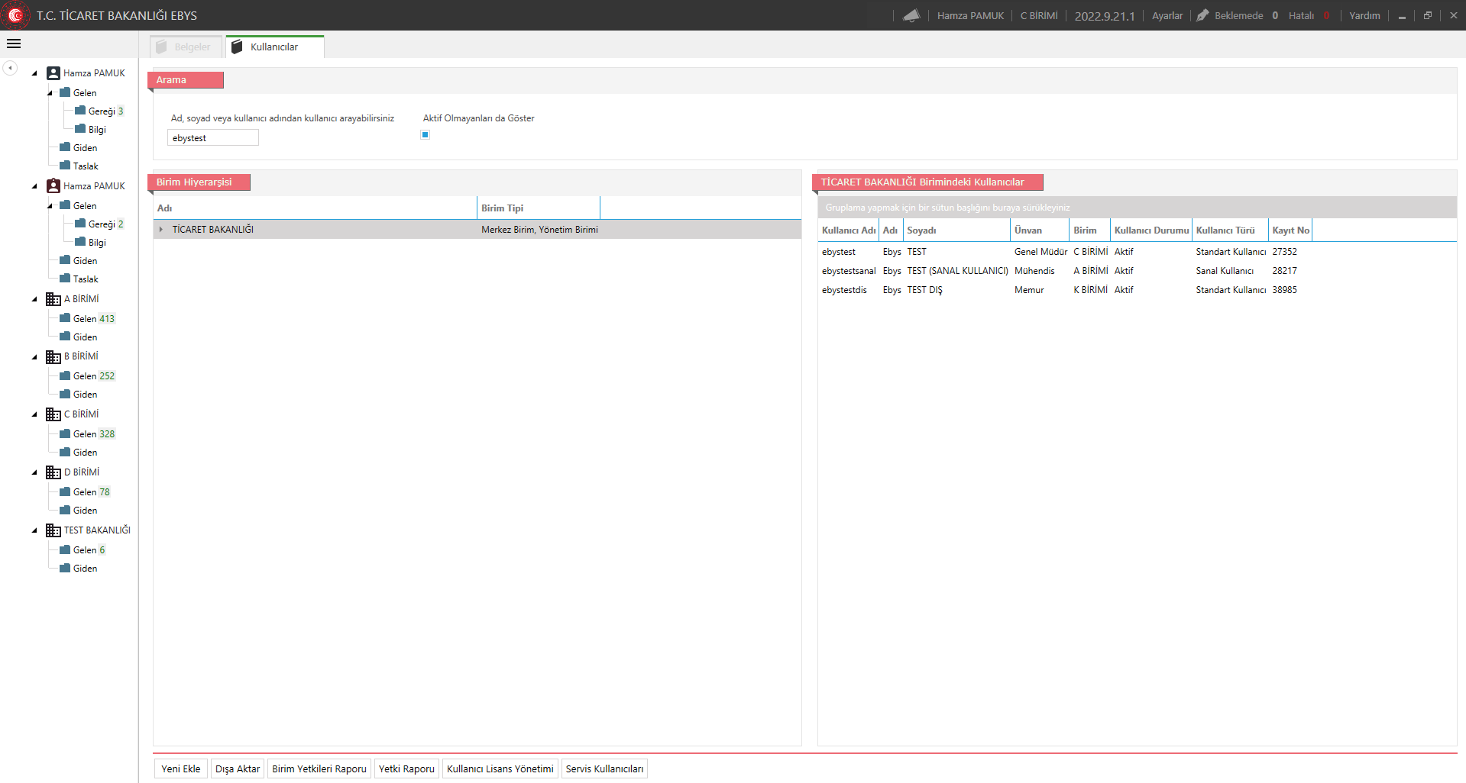Open the Yardım menu
This screenshot has width=1466, height=783.
(x=1364, y=15)
